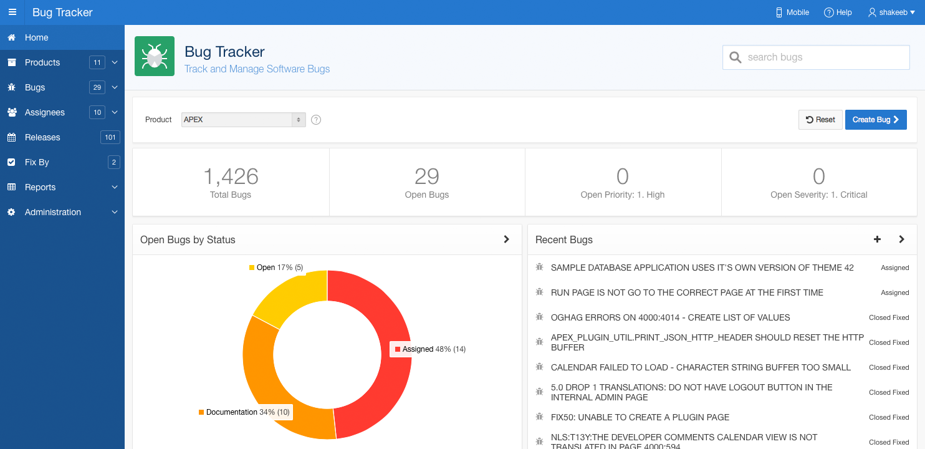The image size is (925, 449).
Task: Click into the search bugs field
Action: tap(823, 57)
